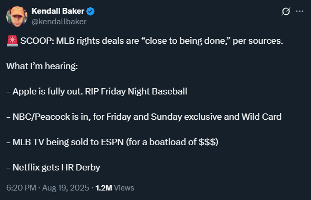
Task: Open the 1.2M Views count
Action: coord(114,188)
